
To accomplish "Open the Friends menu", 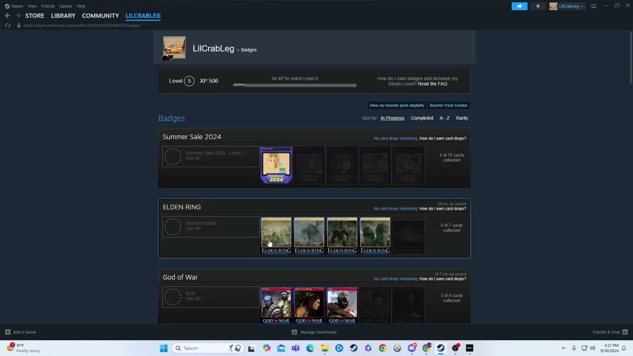I will pyautogui.click(x=48, y=6).
